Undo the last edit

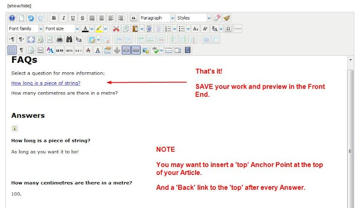(x=31, y=18)
